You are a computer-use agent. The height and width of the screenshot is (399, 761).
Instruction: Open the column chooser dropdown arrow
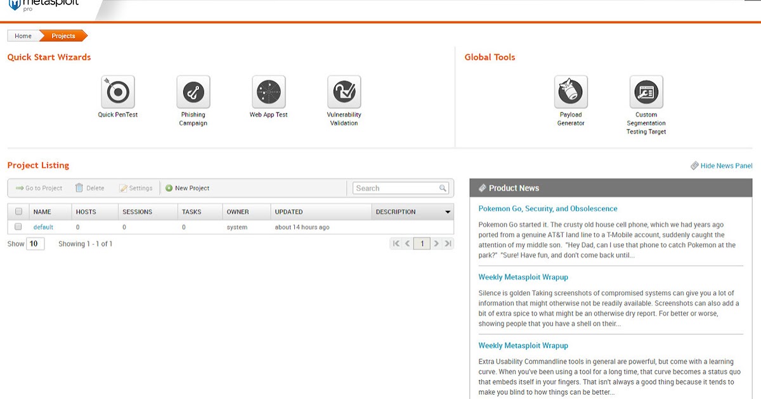coord(448,212)
